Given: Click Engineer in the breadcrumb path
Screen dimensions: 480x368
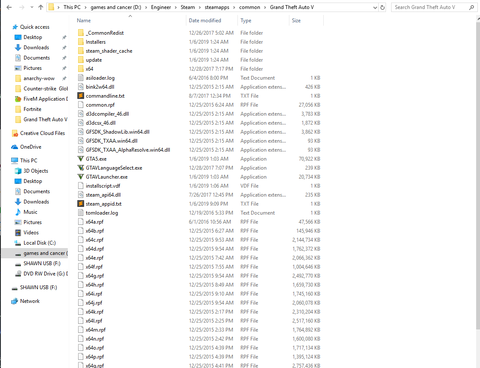Looking at the screenshot, I should tap(161, 7).
